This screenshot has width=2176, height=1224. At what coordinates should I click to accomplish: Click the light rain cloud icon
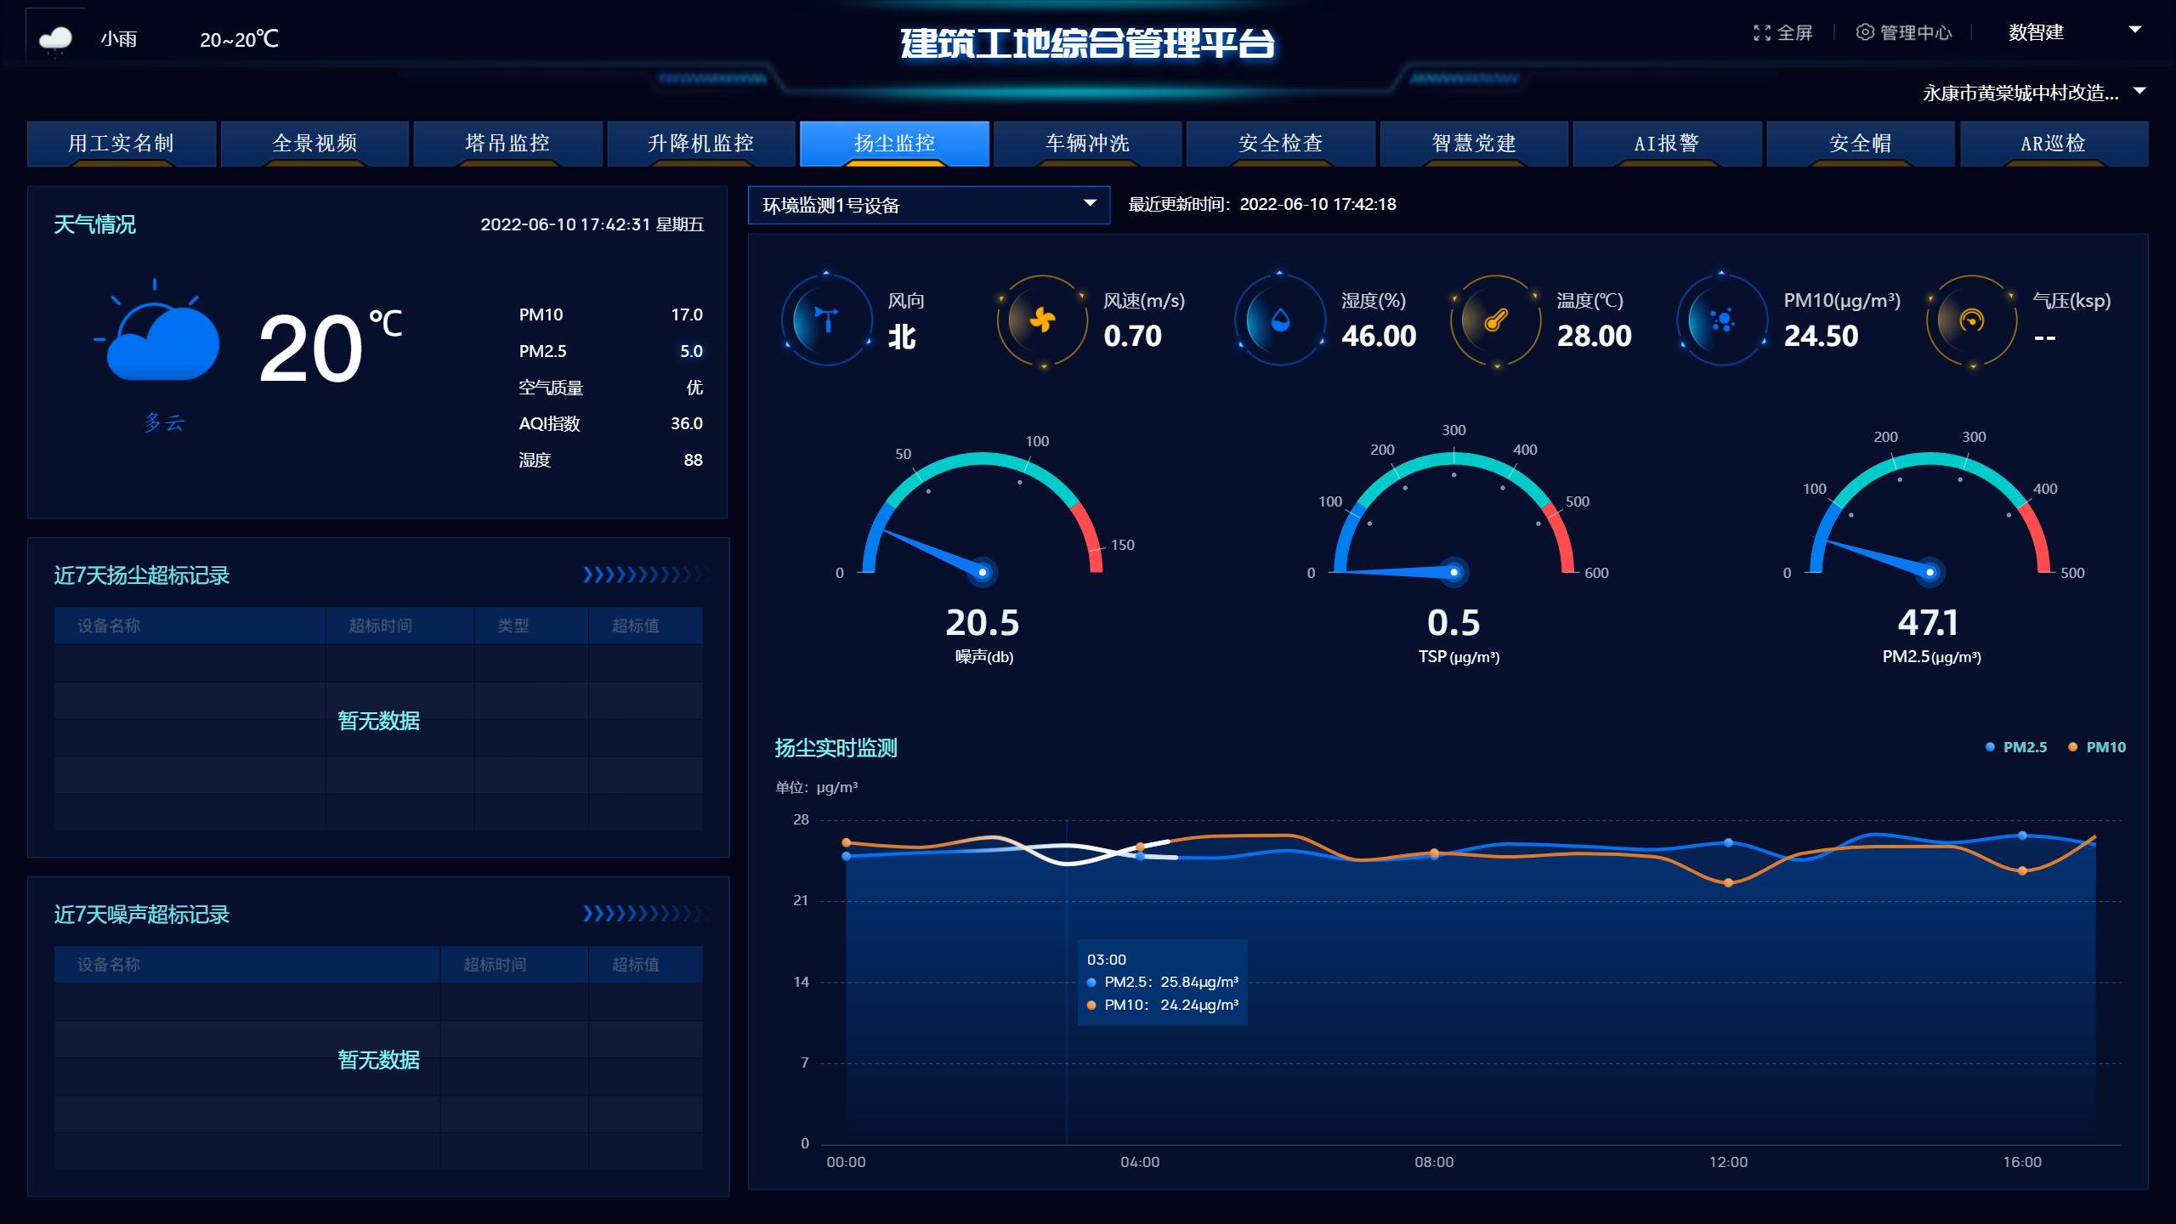point(56,39)
